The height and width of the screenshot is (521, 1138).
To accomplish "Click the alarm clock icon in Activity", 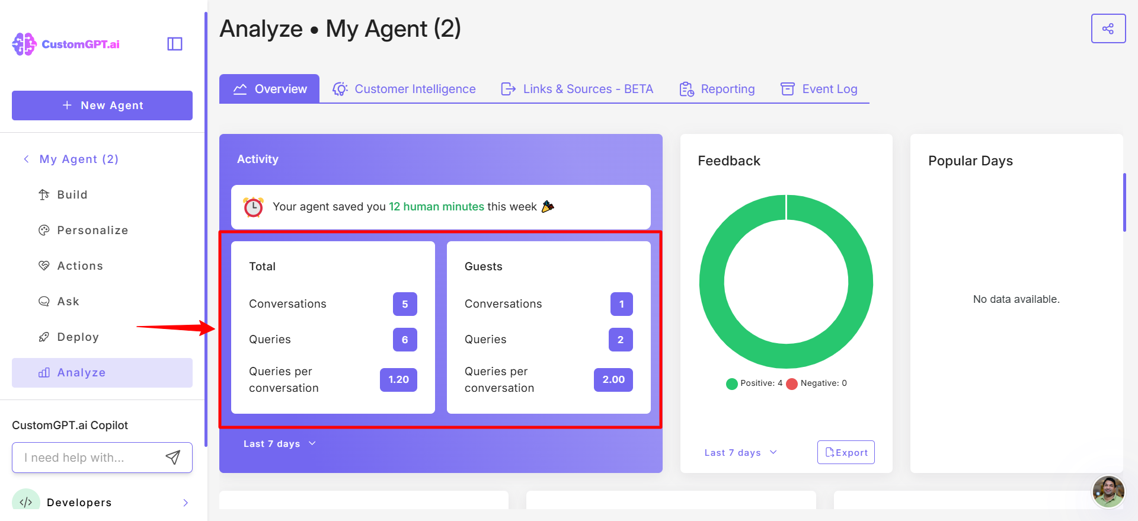I will (x=254, y=207).
